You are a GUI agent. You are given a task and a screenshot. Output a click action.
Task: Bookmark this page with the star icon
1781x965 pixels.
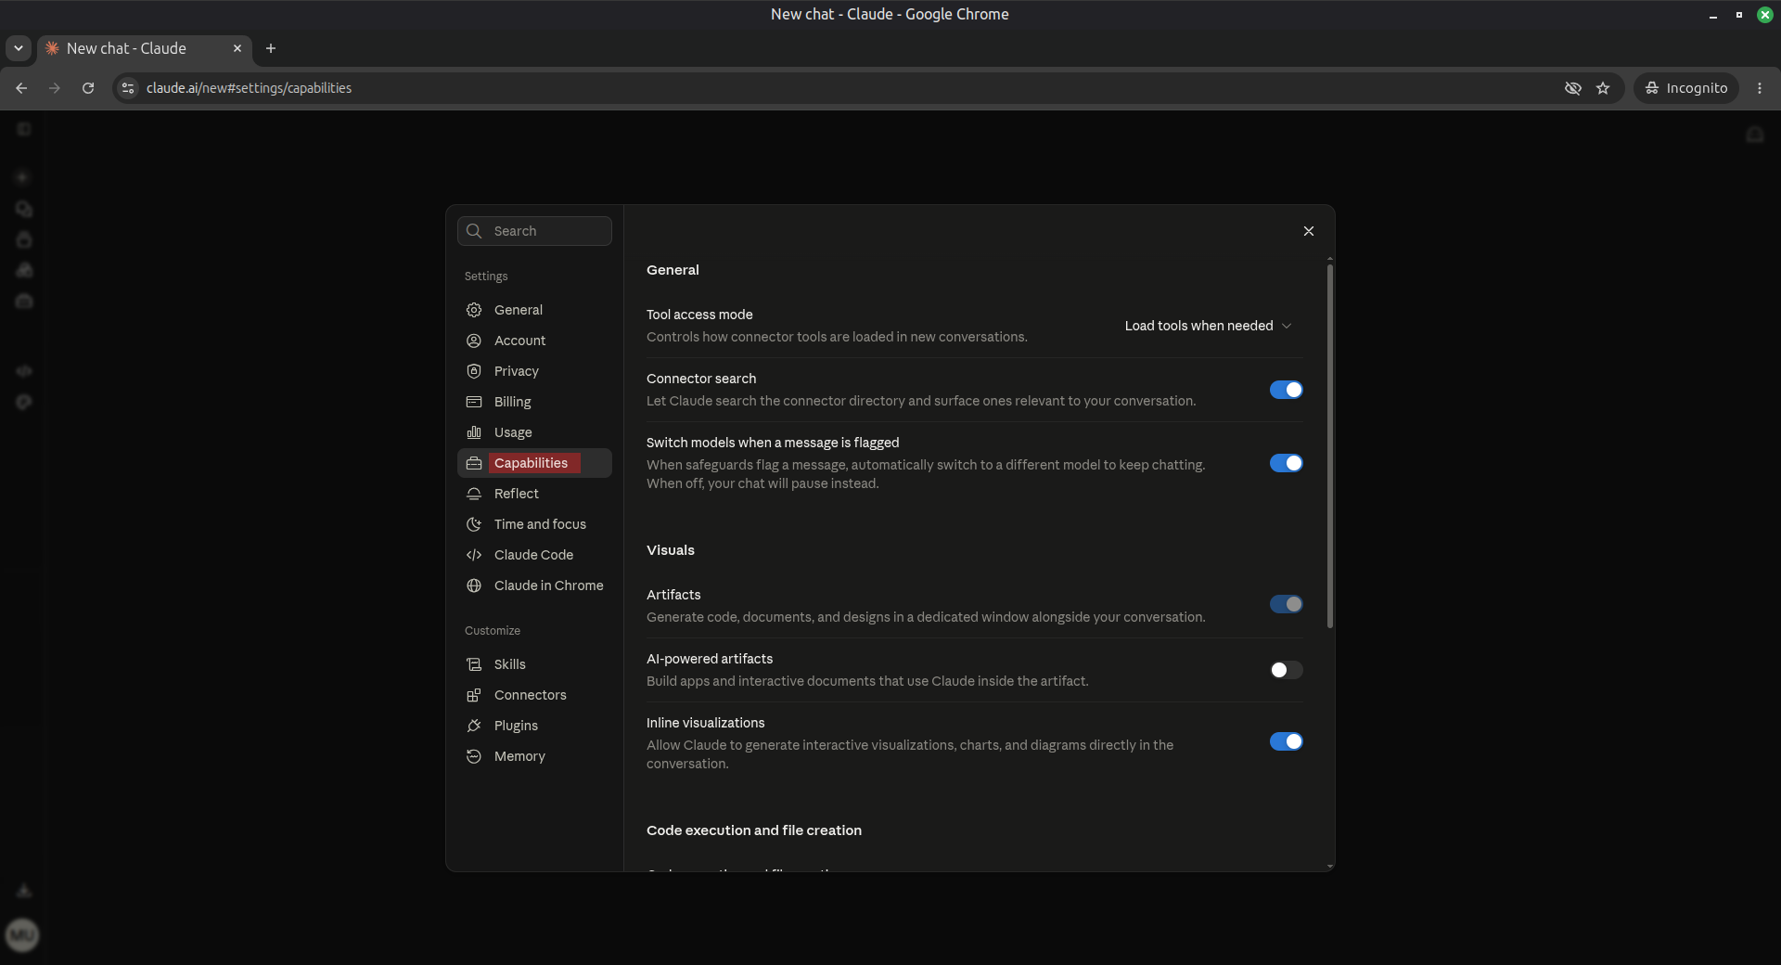1603,88
